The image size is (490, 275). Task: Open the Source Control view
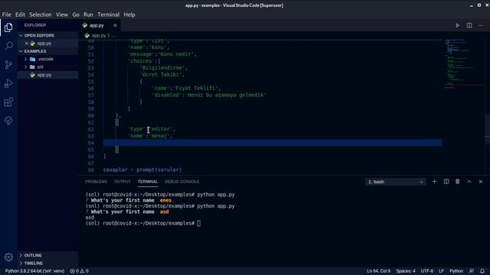(8, 65)
